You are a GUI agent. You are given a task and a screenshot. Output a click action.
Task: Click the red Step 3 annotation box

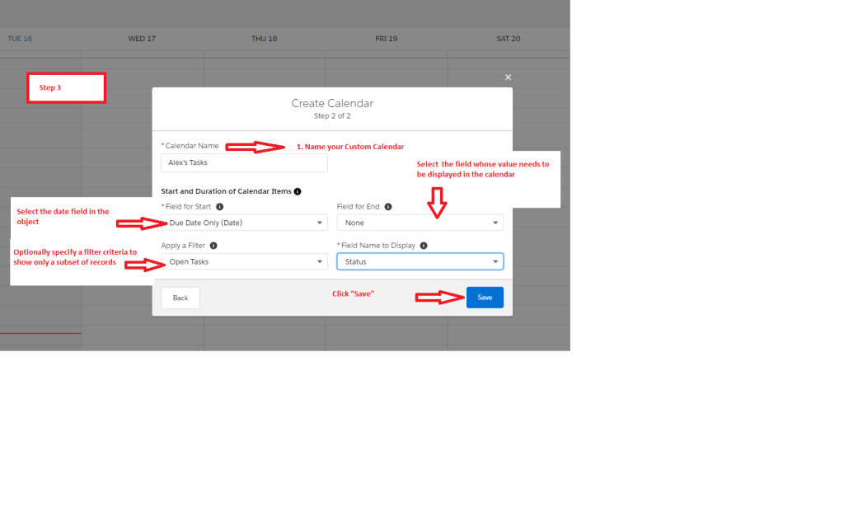(x=66, y=87)
